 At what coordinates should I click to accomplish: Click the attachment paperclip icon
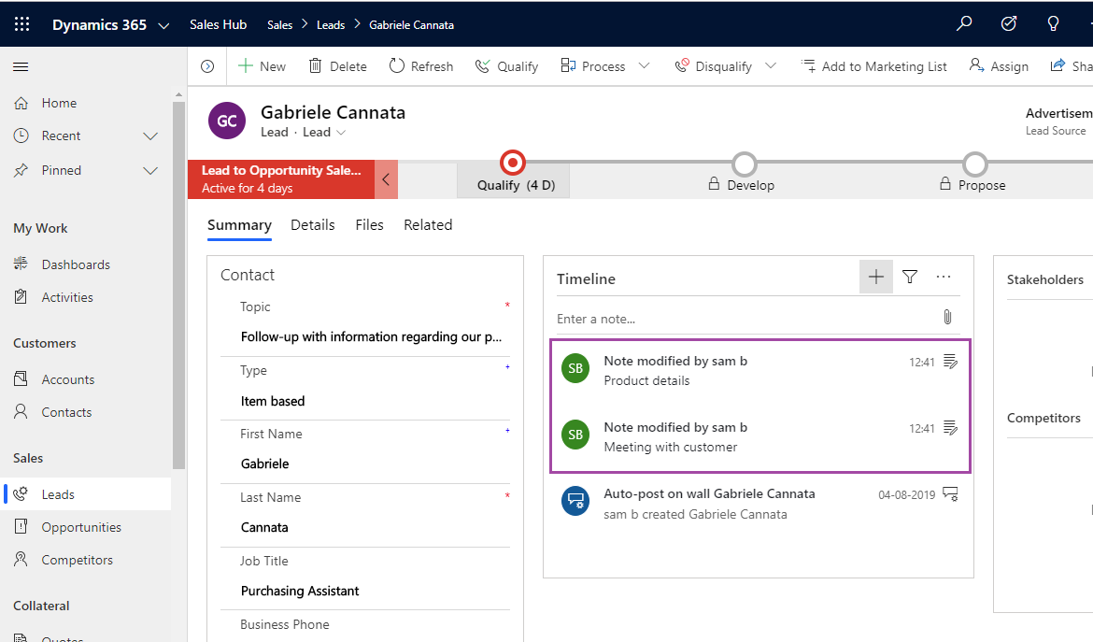(x=947, y=318)
